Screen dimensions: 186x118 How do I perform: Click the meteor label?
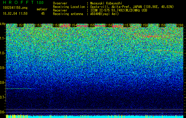42,9
